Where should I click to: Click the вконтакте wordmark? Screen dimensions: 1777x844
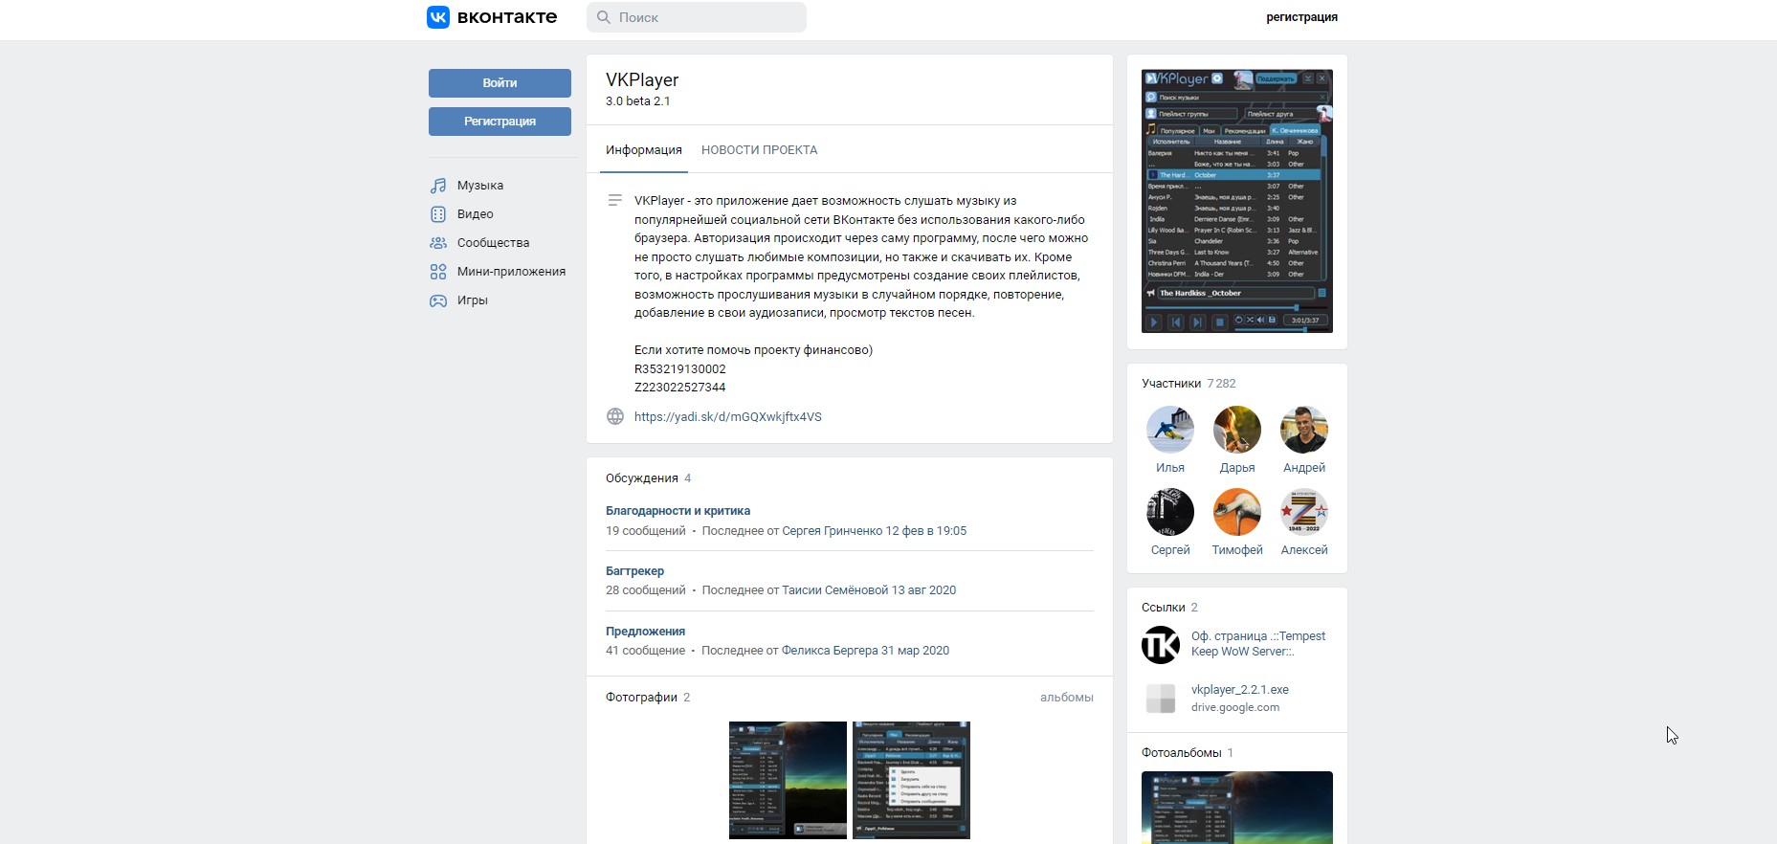507,17
